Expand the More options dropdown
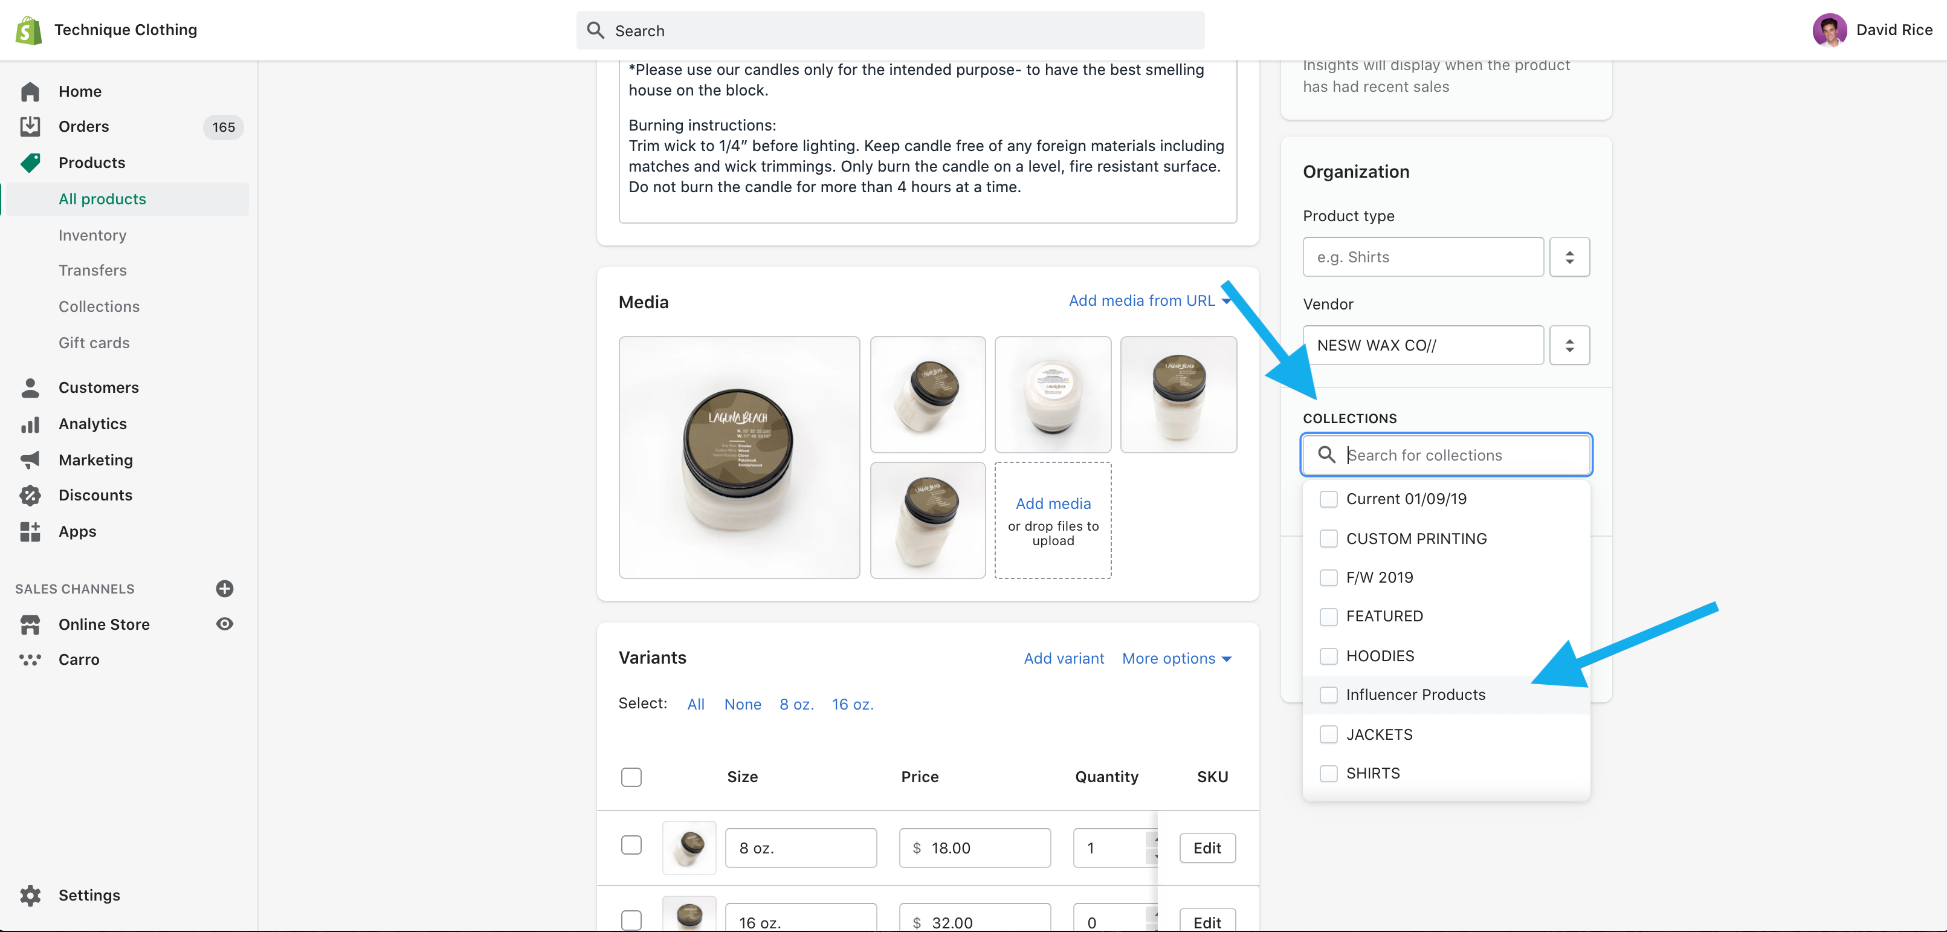 [1177, 658]
